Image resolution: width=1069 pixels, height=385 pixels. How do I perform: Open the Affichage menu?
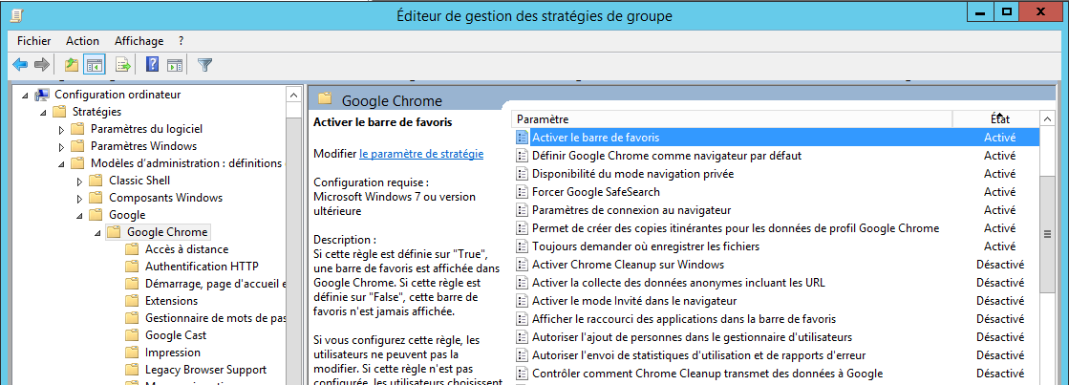pyautogui.click(x=139, y=41)
